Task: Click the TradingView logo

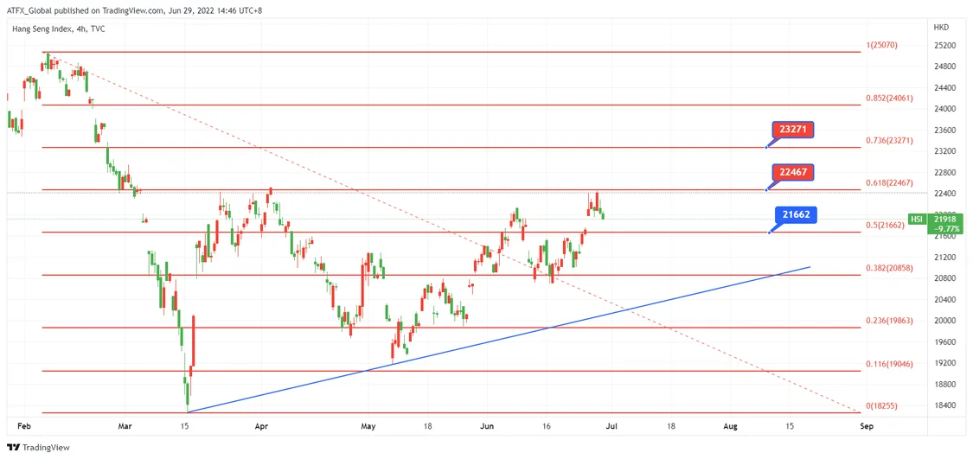Action: click(x=38, y=447)
